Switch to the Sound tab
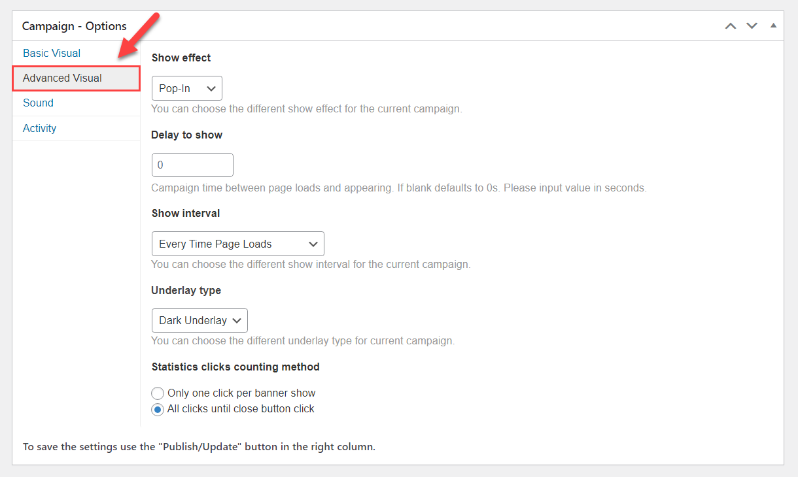 click(x=38, y=103)
